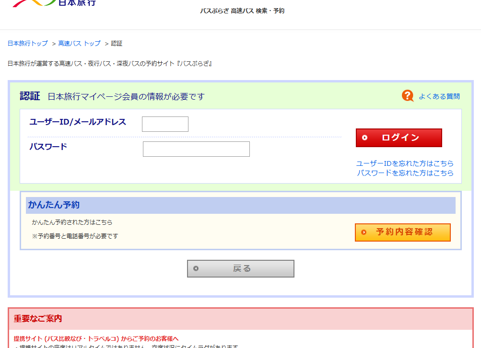The height and width of the screenshot is (348, 481).
Task: Select the 日本旅行マイページ会員の情報が必要です heading
Action: (126, 96)
